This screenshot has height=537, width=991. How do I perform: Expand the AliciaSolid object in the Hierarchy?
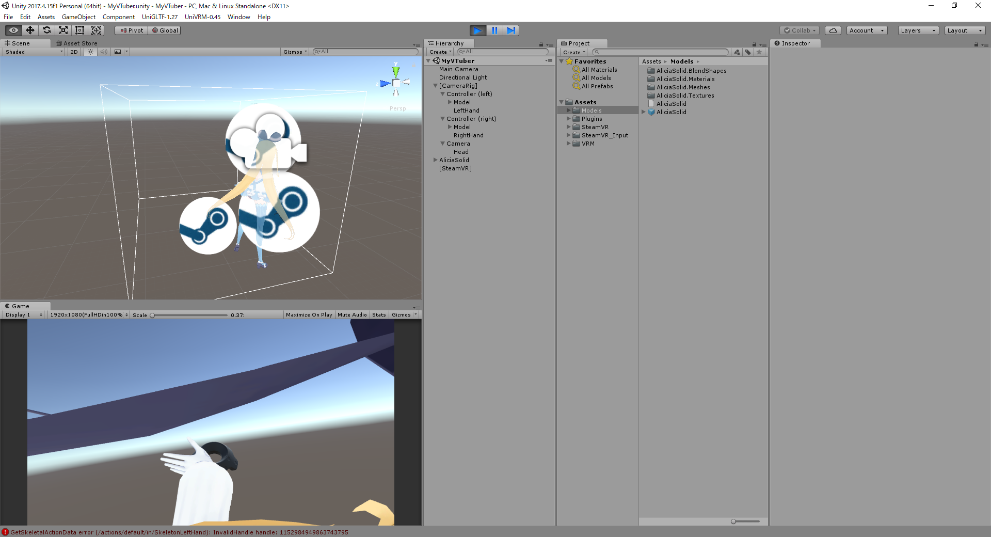coord(436,160)
